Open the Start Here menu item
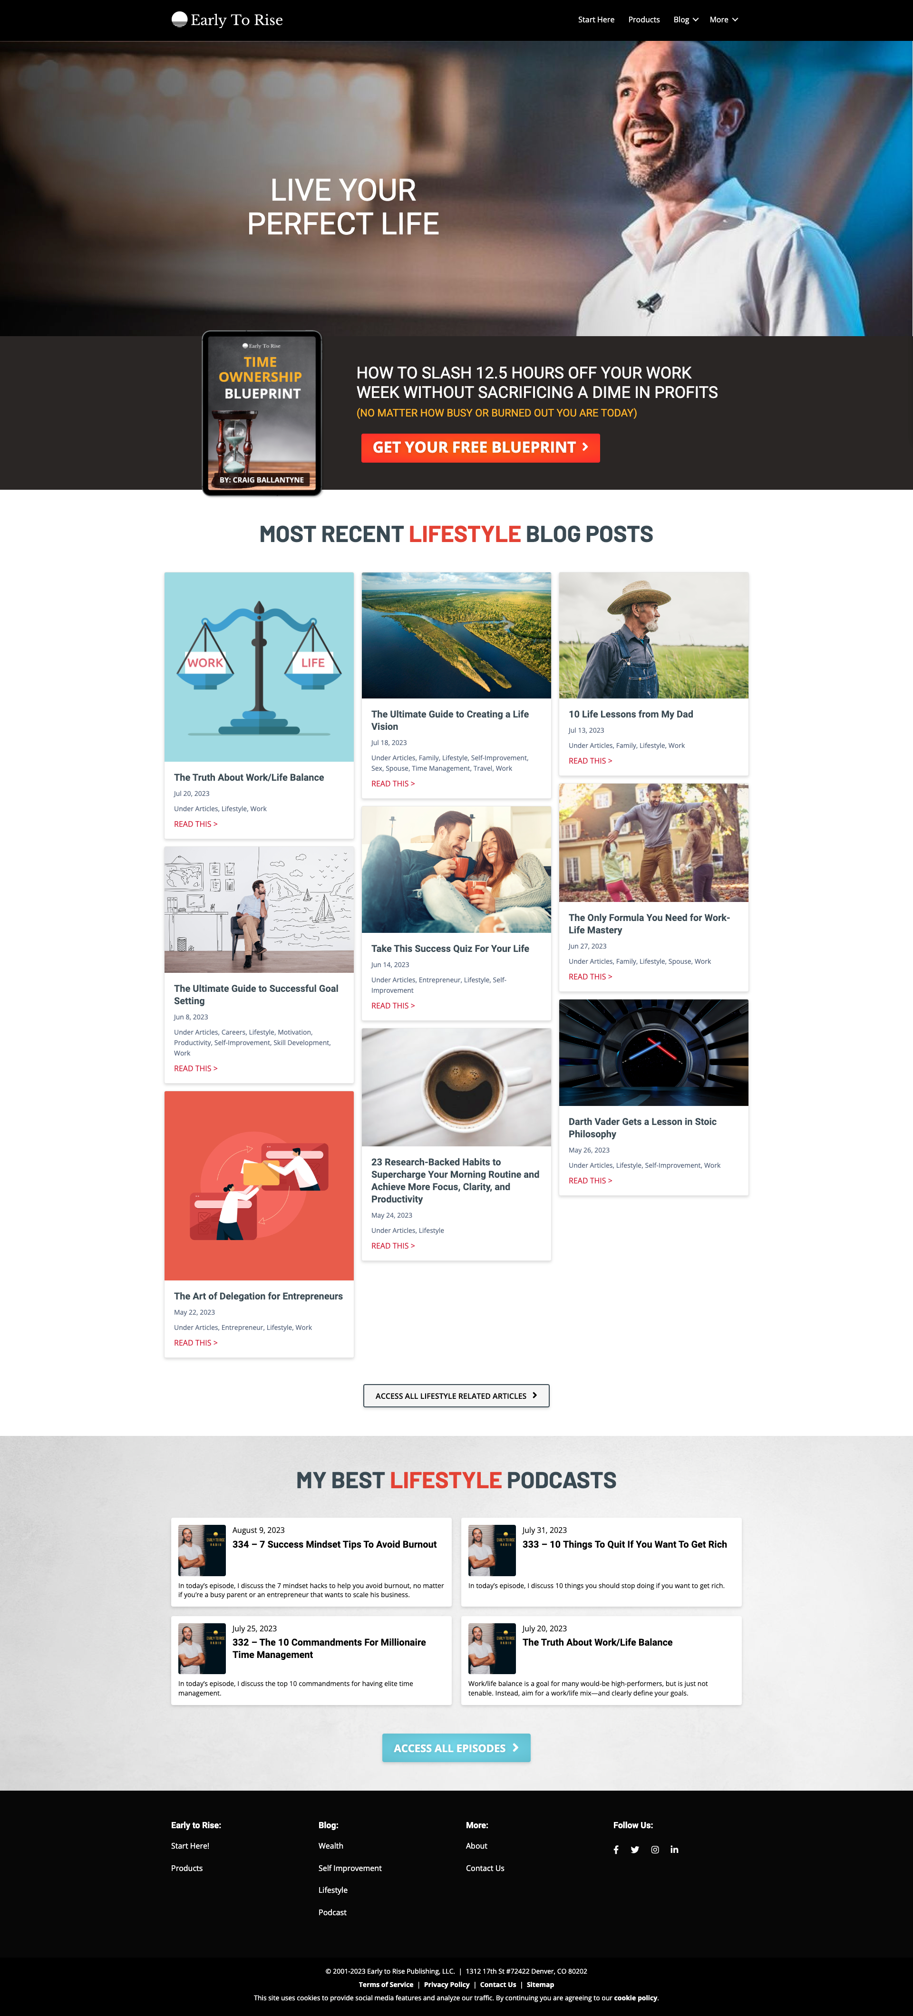The width and height of the screenshot is (913, 2016). (x=596, y=19)
